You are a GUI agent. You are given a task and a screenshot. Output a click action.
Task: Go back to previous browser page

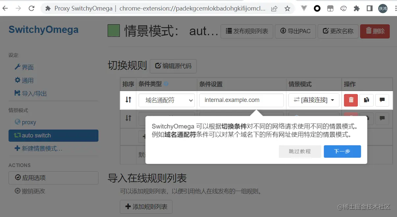coord(5,9)
